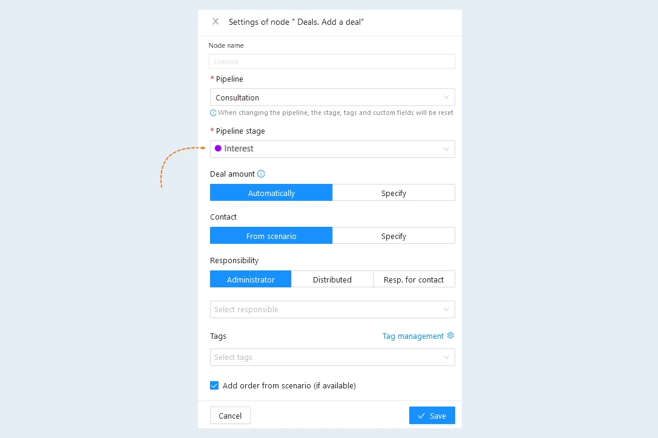Click the Tag management gear icon
Image resolution: width=658 pixels, height=438 pixels.
(450, 336)
